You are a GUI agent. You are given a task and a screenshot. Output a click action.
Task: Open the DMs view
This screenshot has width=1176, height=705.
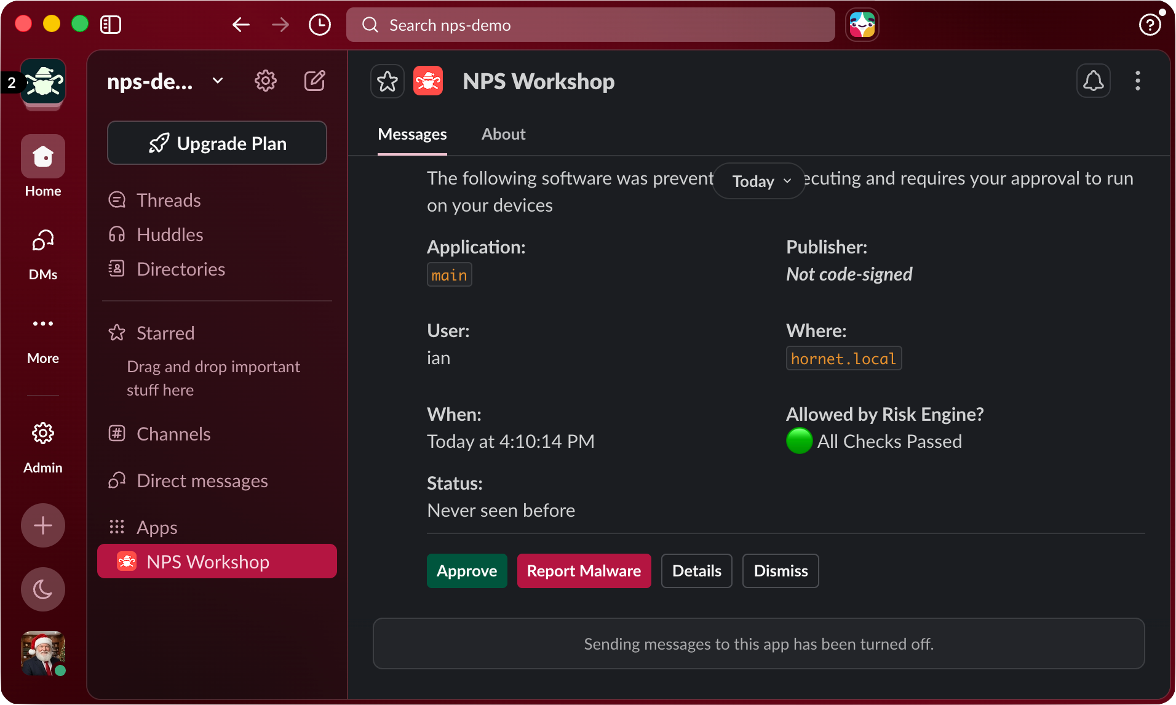point(43,255)
